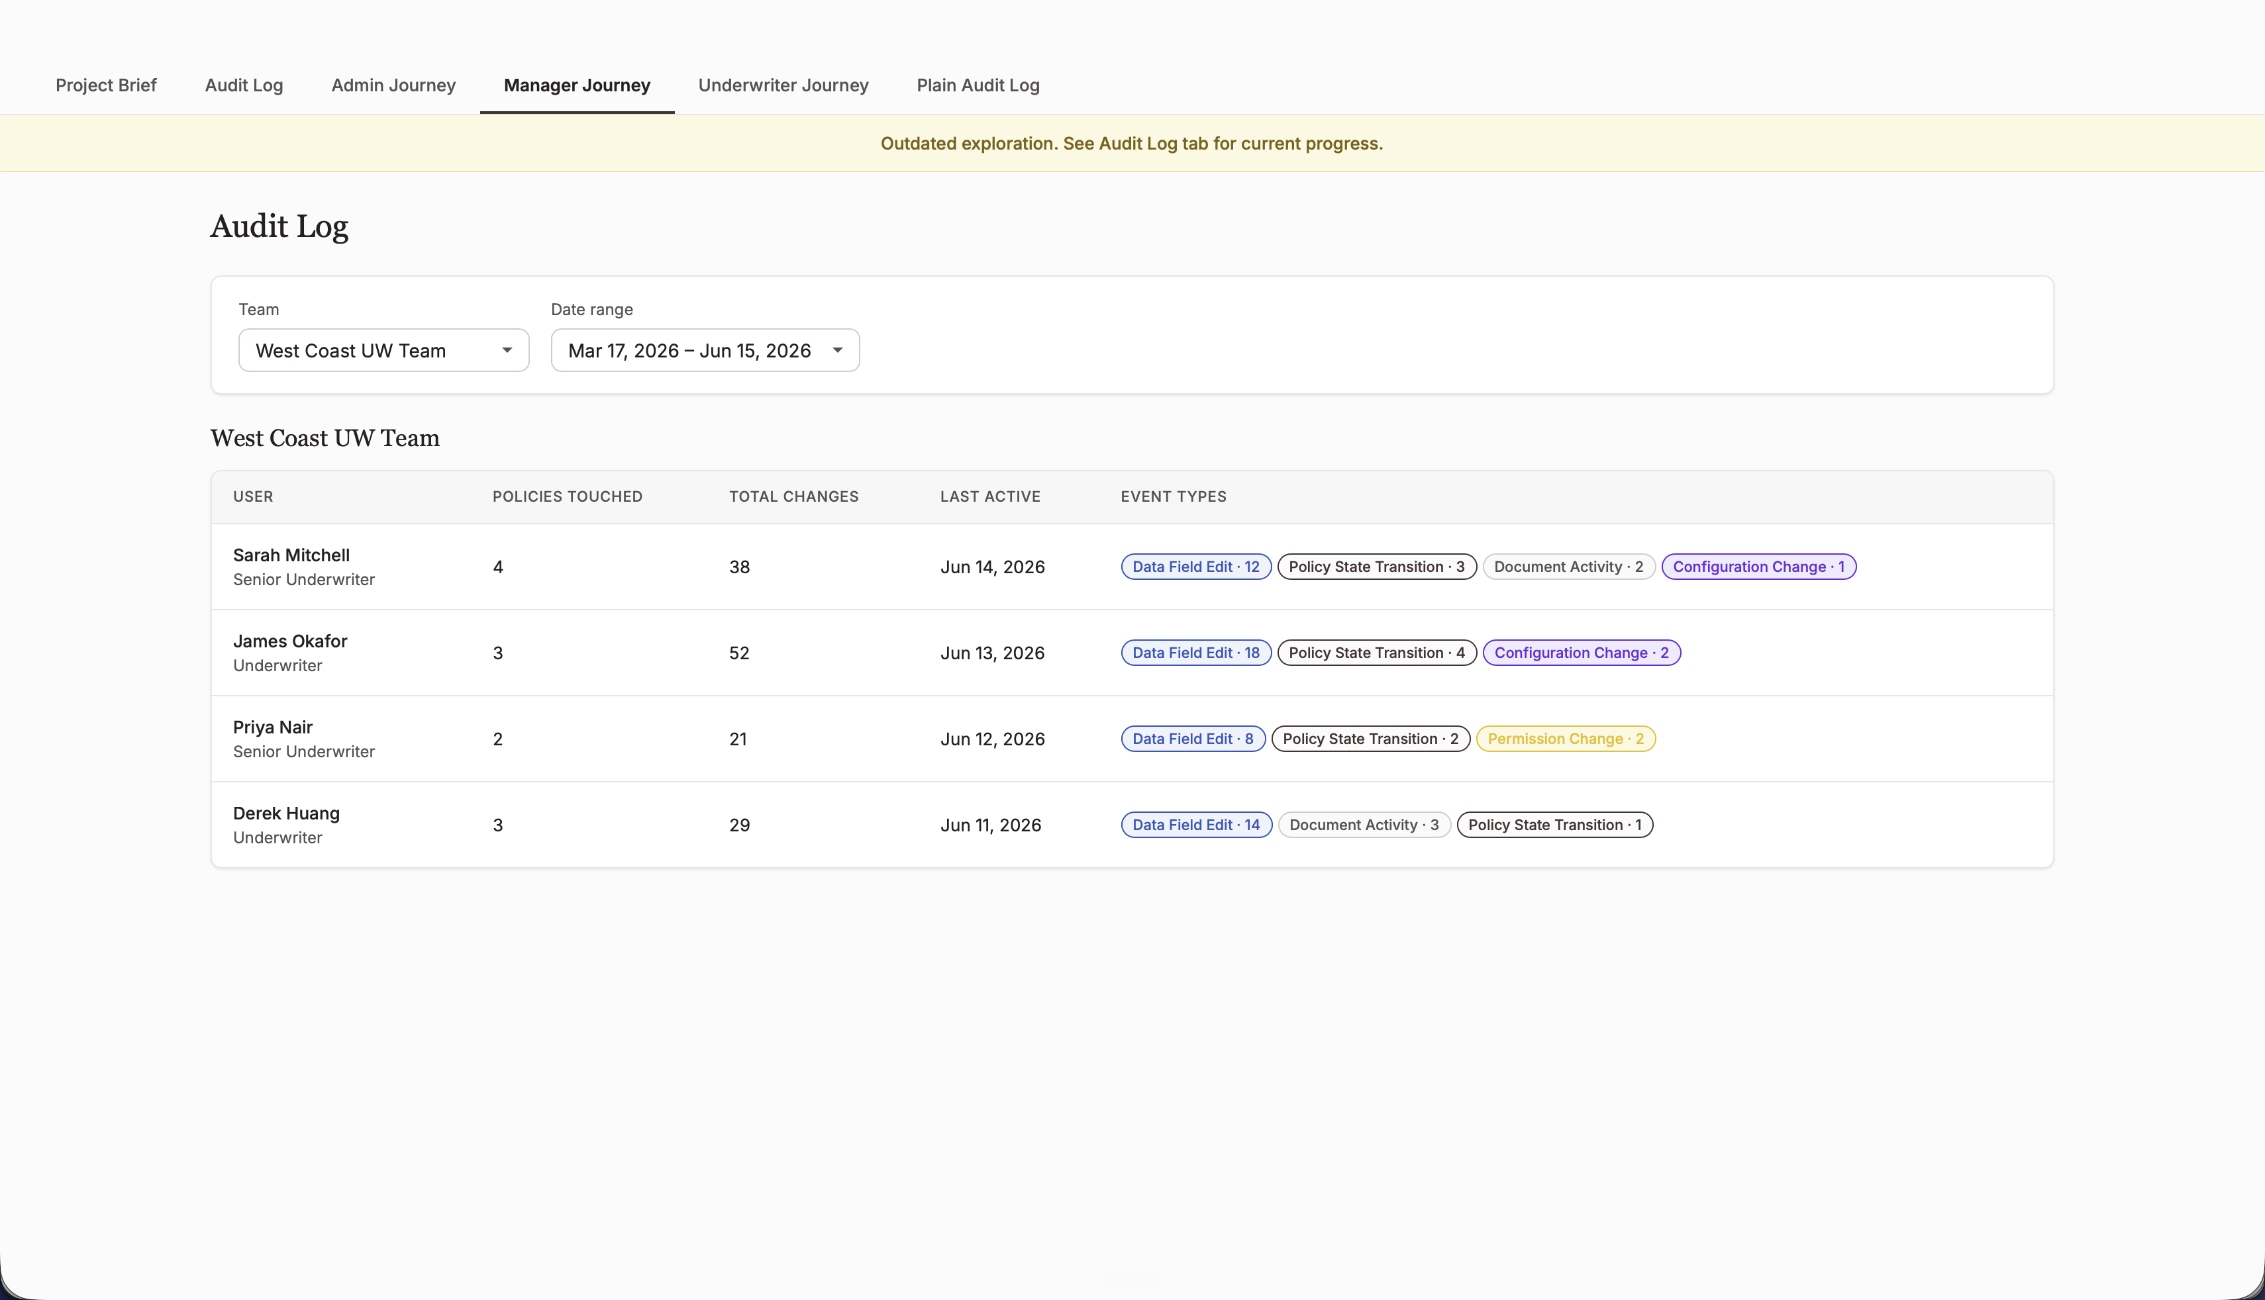Select user Sarah Mitchell
The height and width of the screenshot is (1300, 2265).
tap(291, 555)
